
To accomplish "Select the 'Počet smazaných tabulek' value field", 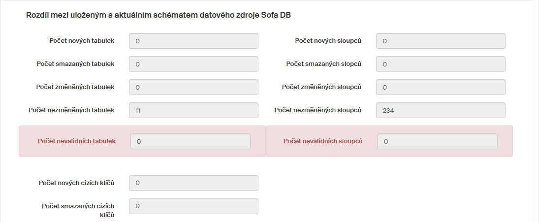I will (193, 64).
